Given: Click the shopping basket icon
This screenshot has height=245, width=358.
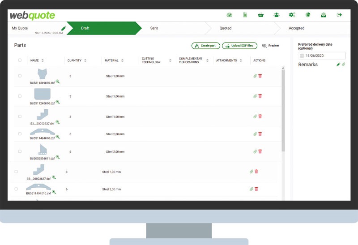Looking at the screenshot, I should [260, 15].
